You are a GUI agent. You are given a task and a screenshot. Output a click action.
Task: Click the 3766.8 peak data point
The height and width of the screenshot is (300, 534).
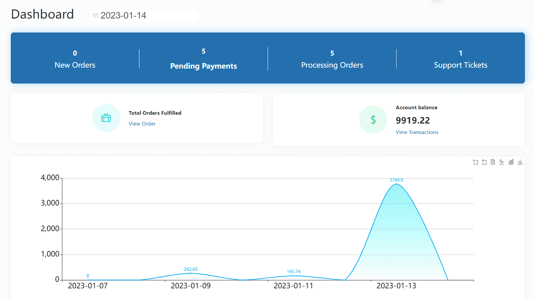coord(396,184)
